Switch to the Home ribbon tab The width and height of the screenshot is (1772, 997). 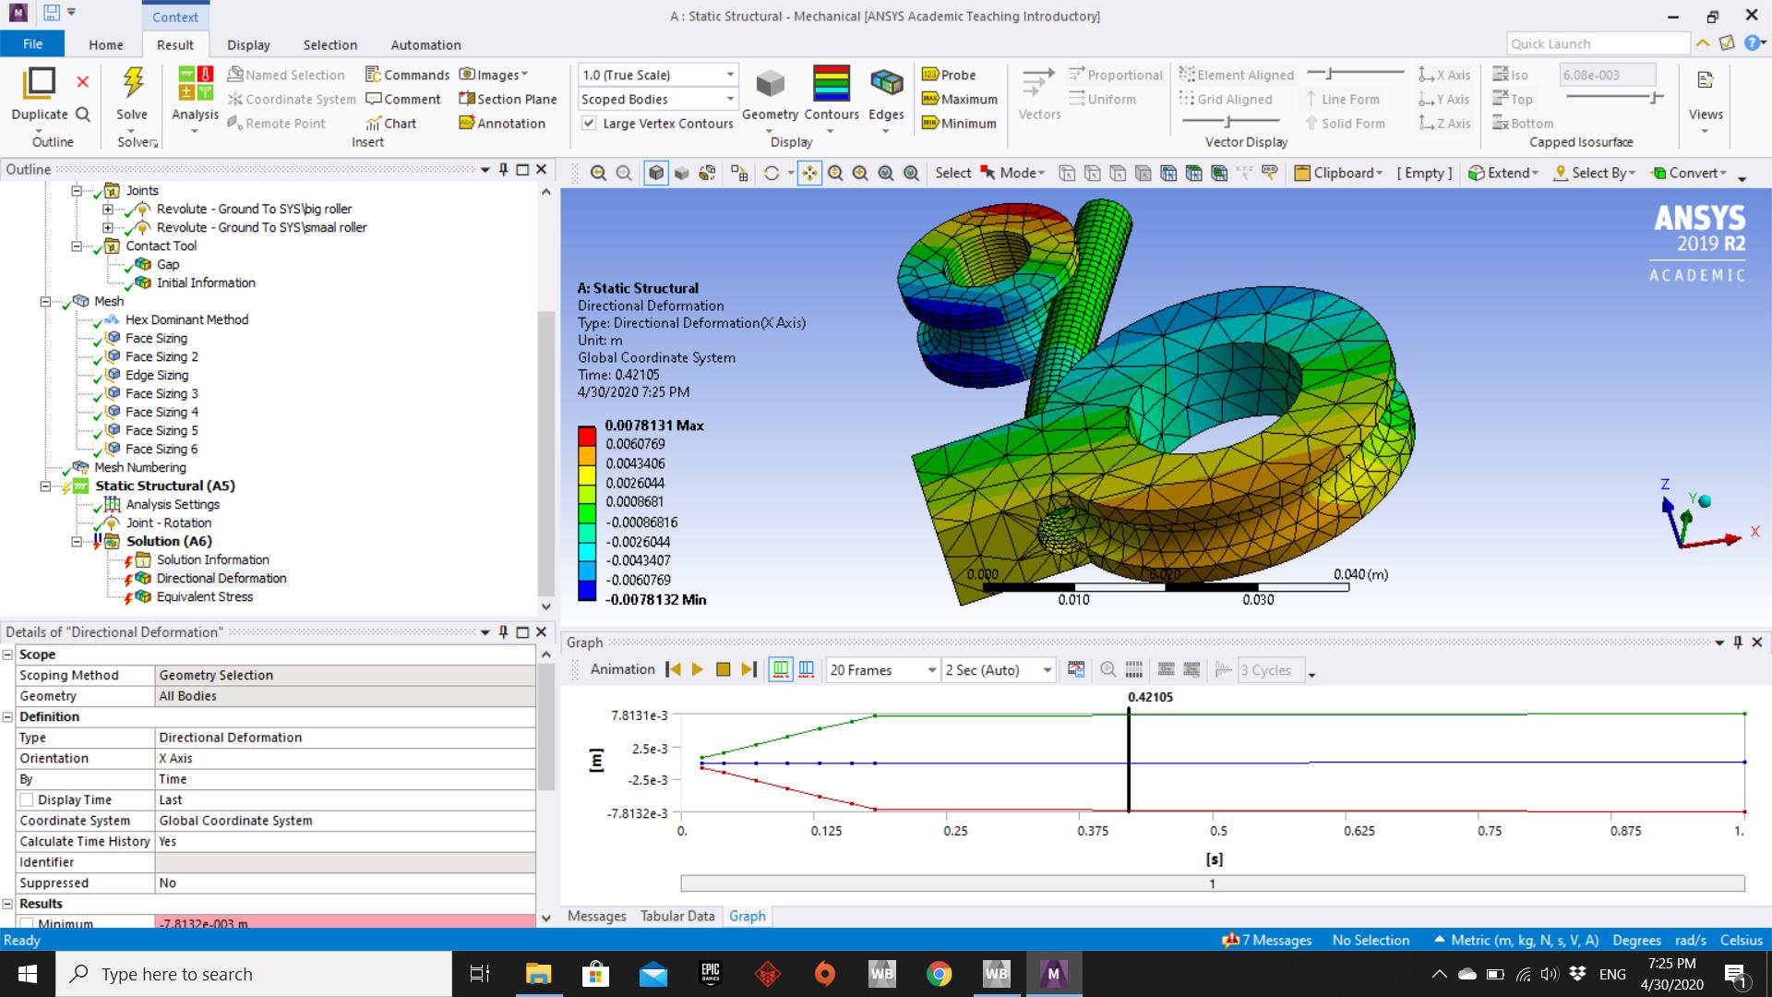pos(106,44)
